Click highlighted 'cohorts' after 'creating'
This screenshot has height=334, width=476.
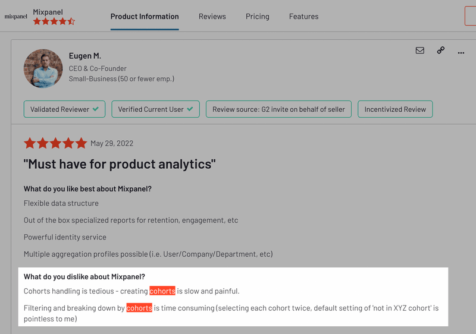pos(162,291)
